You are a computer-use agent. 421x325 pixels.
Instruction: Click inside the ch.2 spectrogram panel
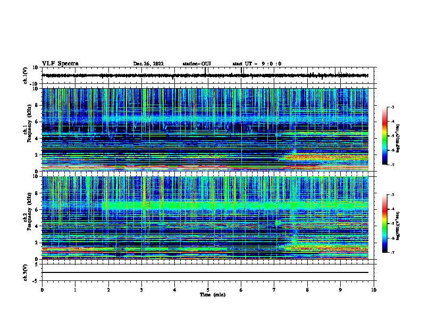205,218
